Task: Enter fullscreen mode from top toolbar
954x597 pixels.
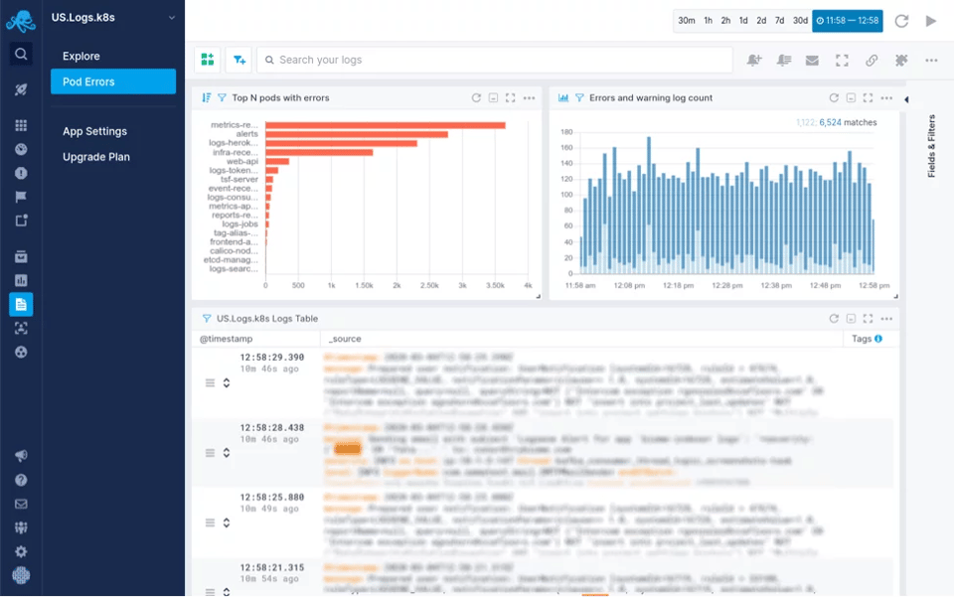Action: 842,61
